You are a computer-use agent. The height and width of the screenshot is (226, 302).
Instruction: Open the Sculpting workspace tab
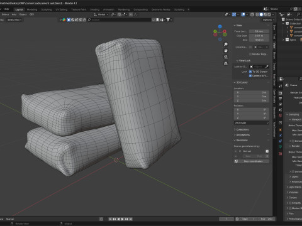click(x=47, y=9)
